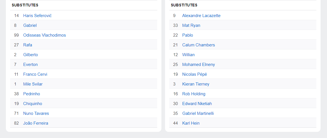Open Chiquinho player link
The width and height of the screenshot is (327, 138).
(x=32, y=104)
